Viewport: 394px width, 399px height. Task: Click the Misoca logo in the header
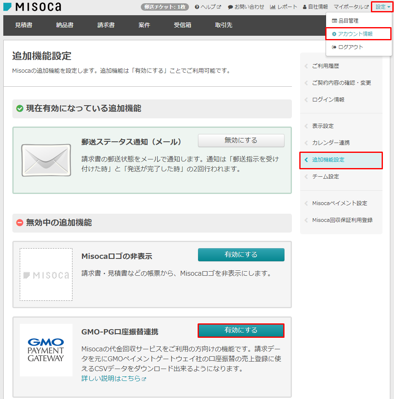click(32, 7)
